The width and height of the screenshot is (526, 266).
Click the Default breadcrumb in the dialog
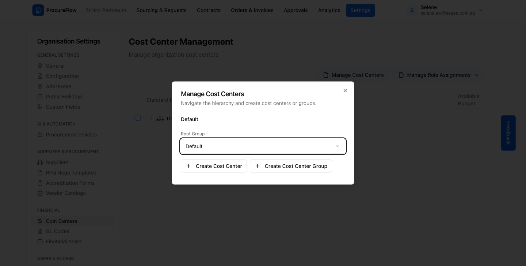coord(190,119)
